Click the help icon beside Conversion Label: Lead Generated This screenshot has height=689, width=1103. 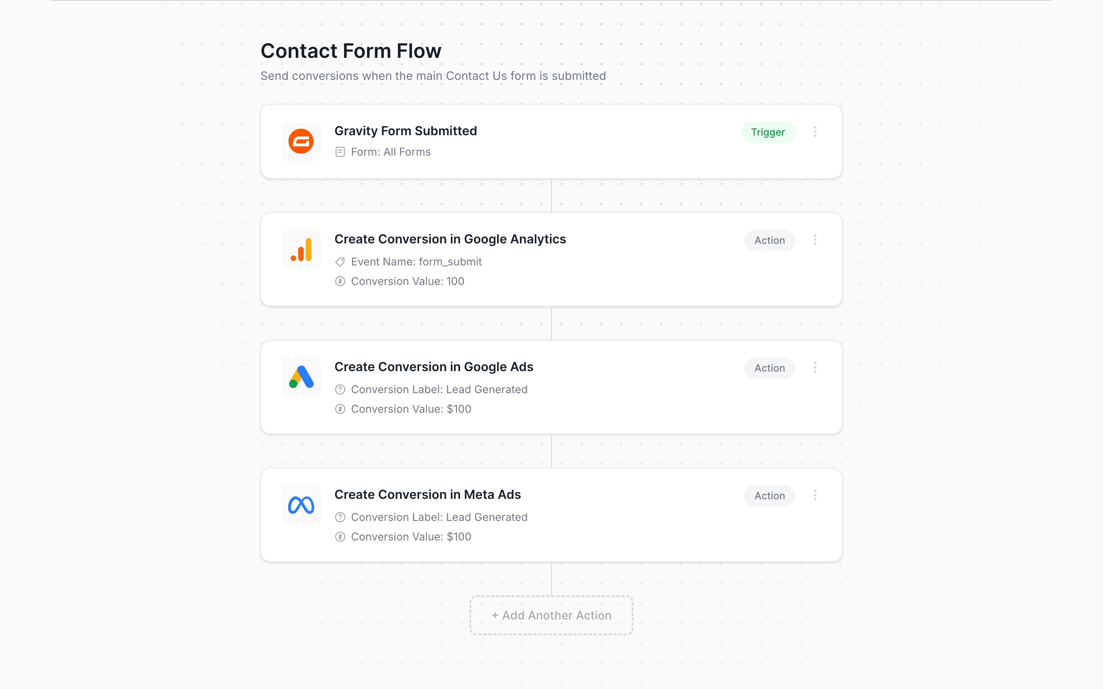point(340,389)
